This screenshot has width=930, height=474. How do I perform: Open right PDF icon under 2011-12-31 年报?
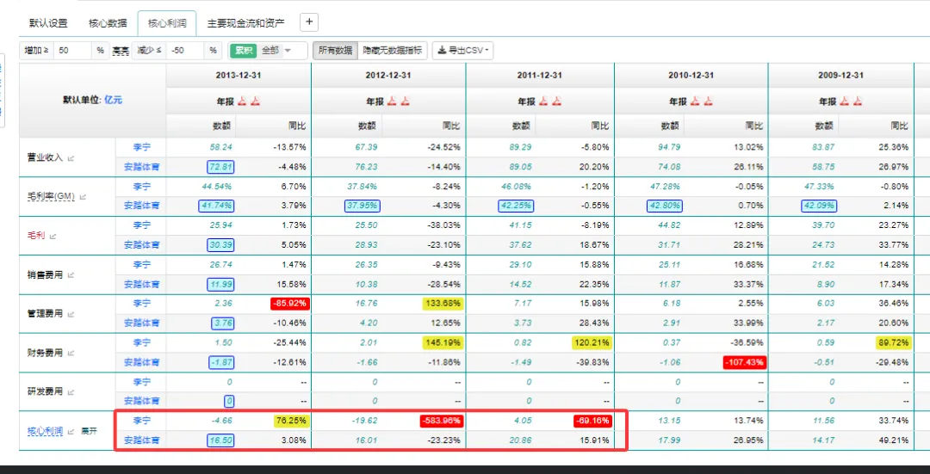point(555,102)
